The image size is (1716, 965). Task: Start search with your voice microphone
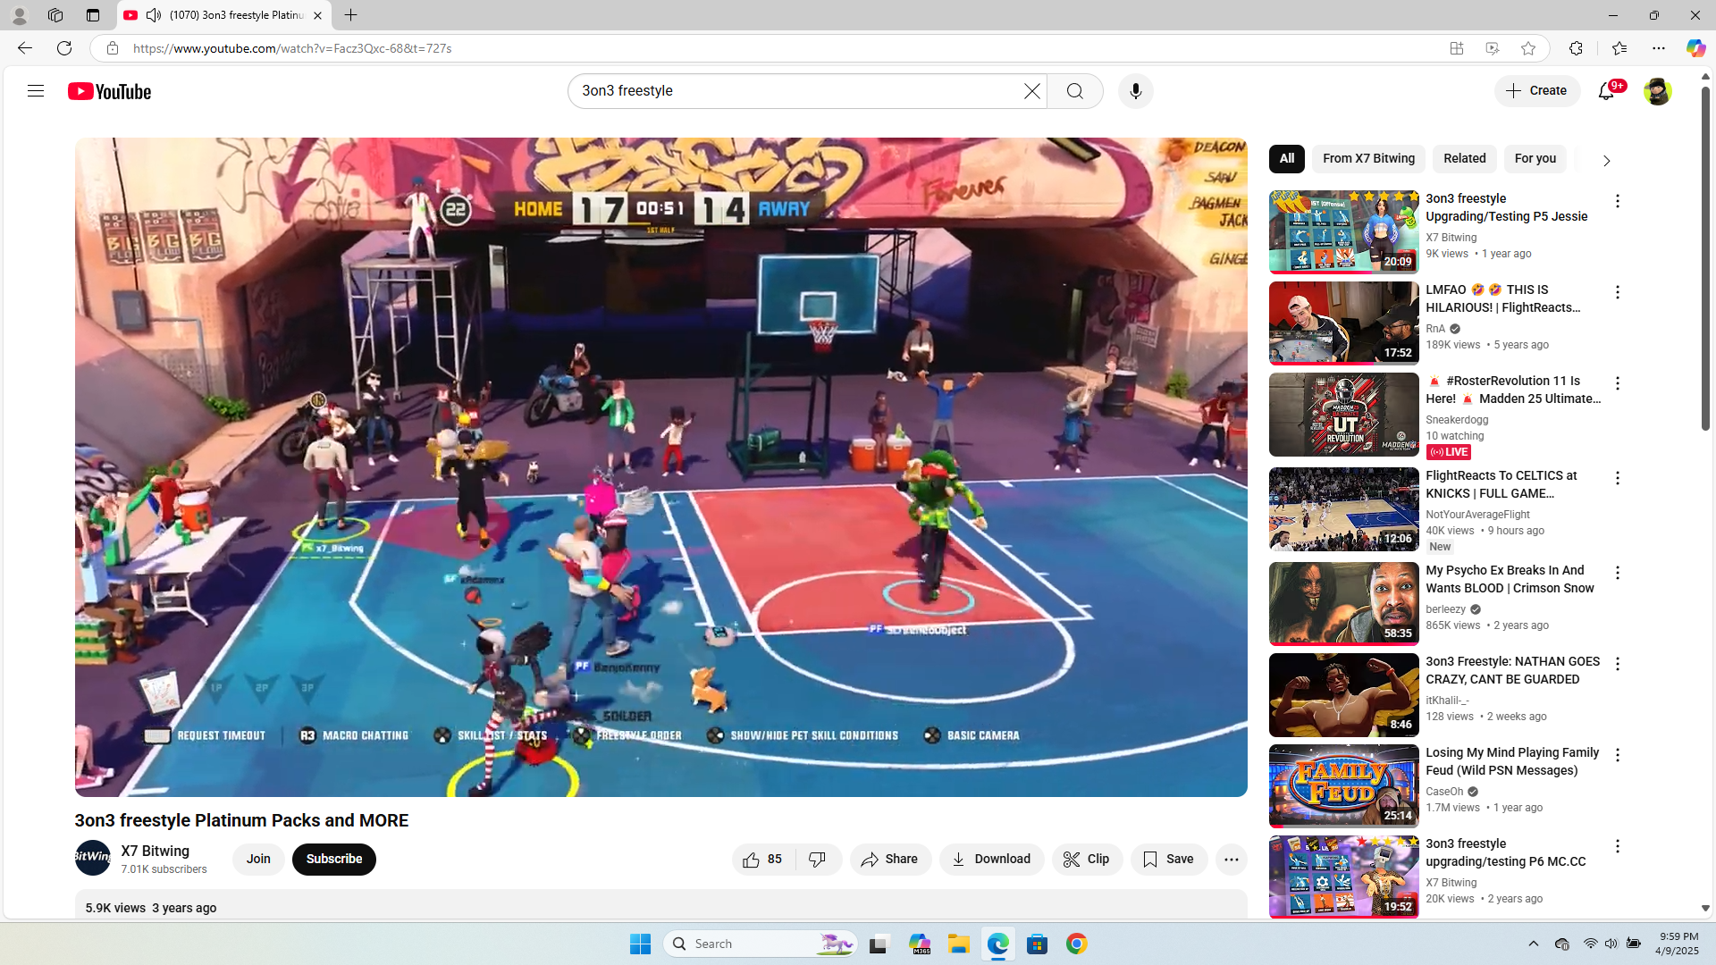click(x=1136, y=91)
